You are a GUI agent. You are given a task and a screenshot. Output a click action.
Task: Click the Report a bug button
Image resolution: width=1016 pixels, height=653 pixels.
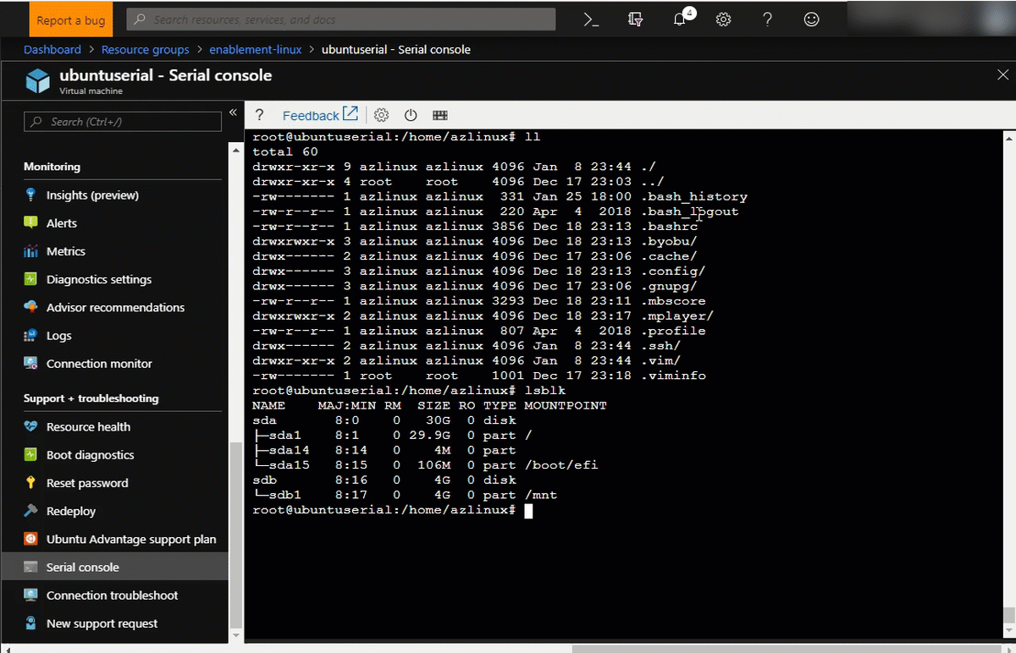[70, 19]
